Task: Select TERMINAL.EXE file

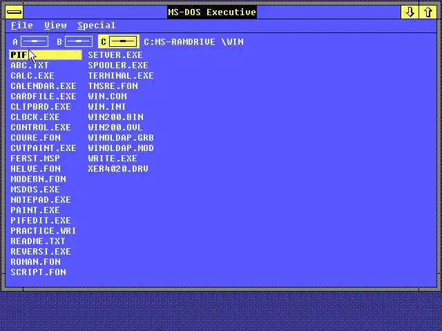Action: [121, 76]
